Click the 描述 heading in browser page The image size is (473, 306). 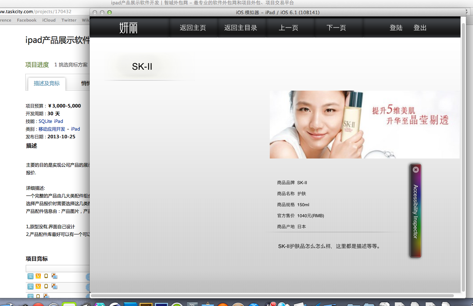32,146
